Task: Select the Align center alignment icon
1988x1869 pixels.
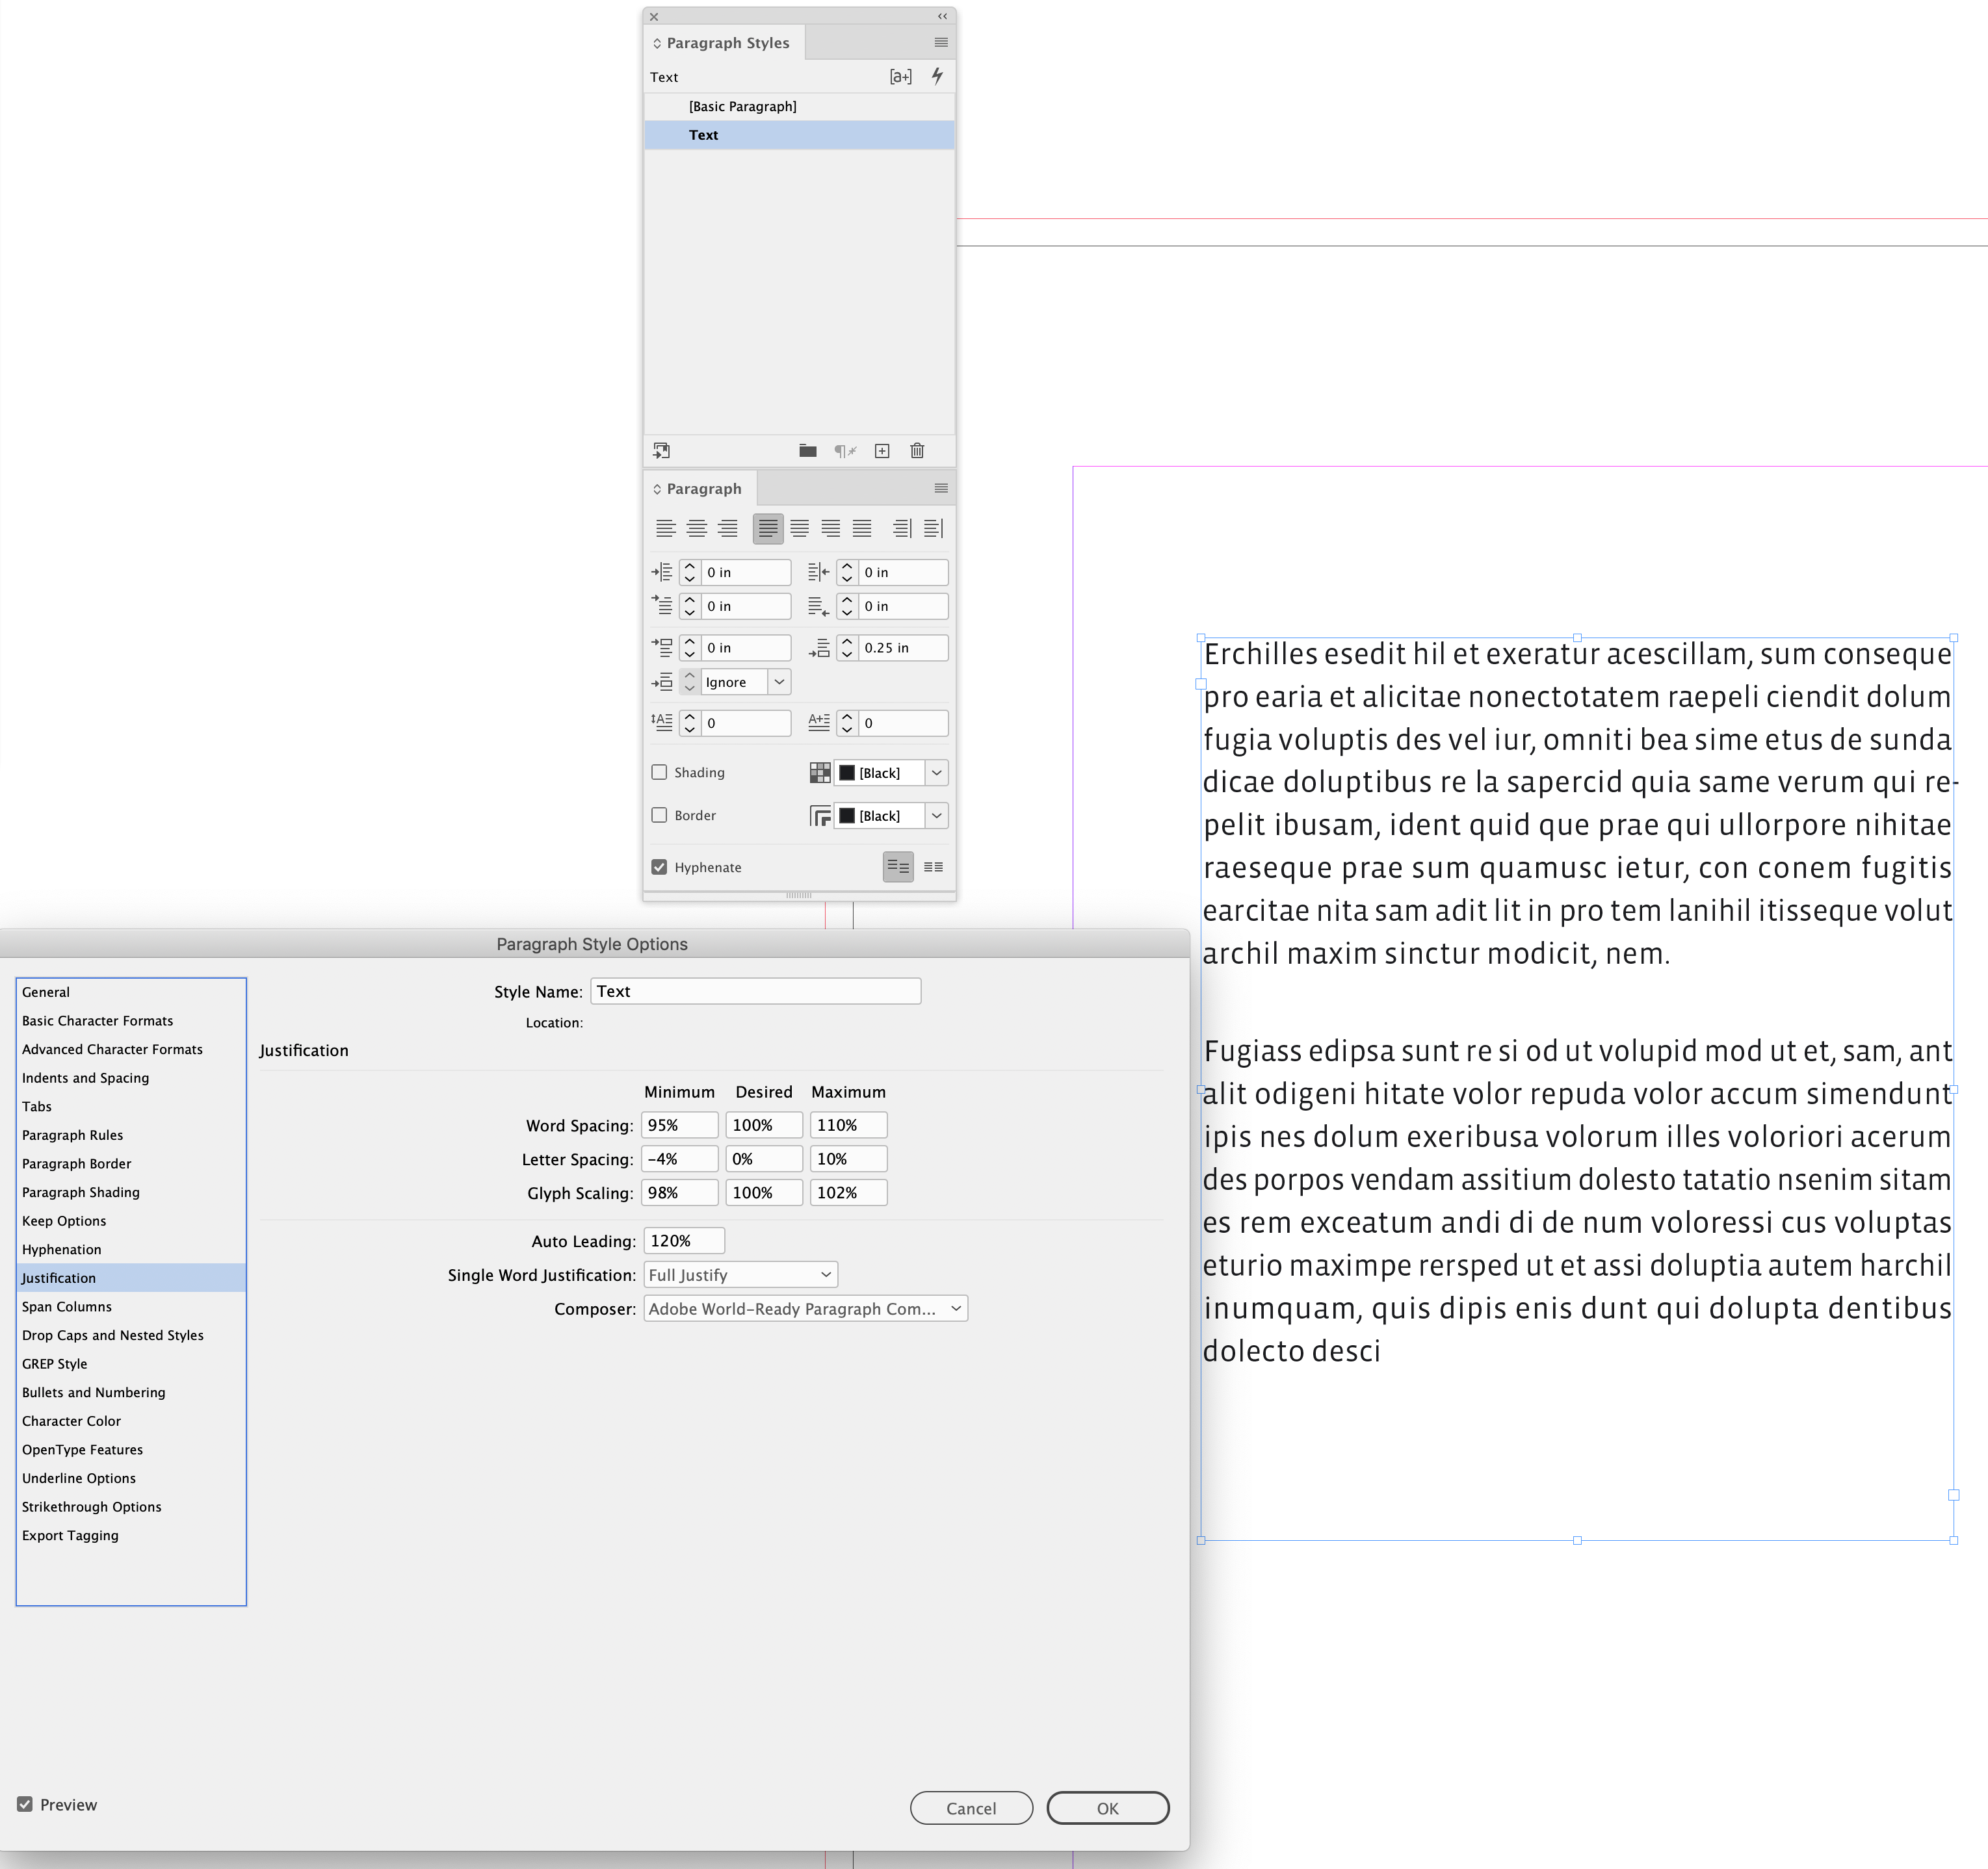Action: pos(697,528)
